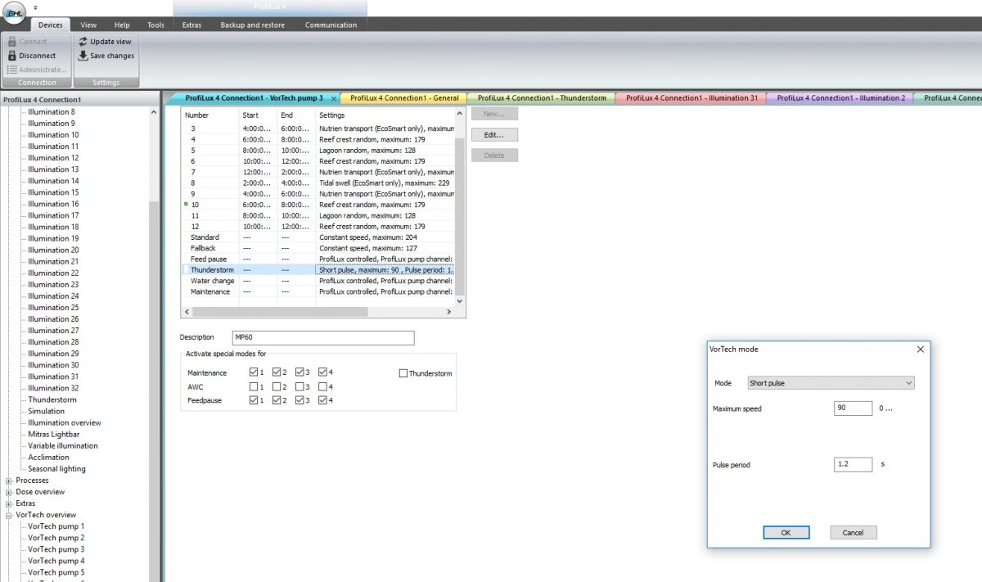This screenshot has width=982, height=582.
Task: Select the Feed pause row in pump table
Action: (x=318, y=259)
